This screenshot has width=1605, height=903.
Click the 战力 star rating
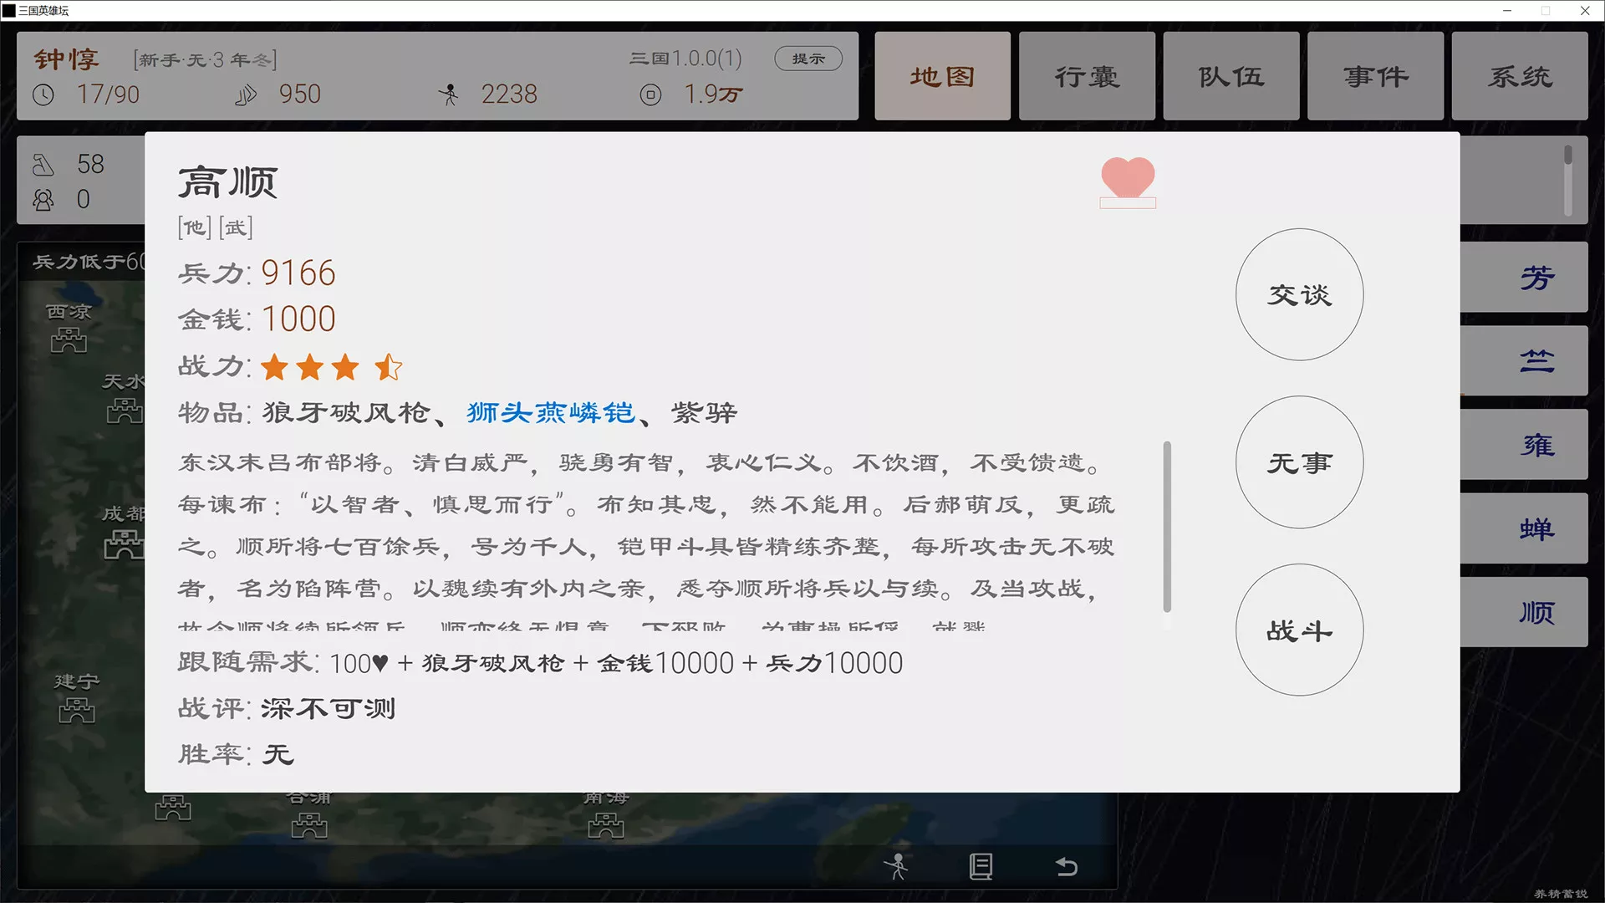click(332, 366)
